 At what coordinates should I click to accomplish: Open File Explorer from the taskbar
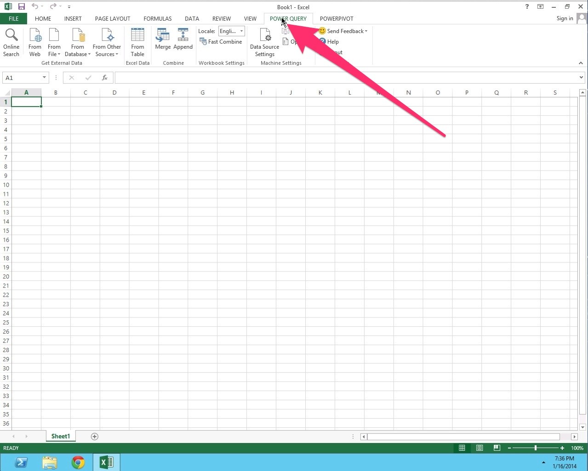coord(50,462)
